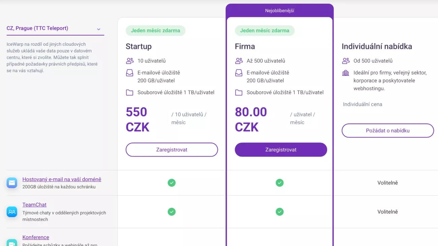Click the building icon in Individuální nabídka
Image resolution: width=438 pixels, height=246 pixels.
click(x=346, y=73)
